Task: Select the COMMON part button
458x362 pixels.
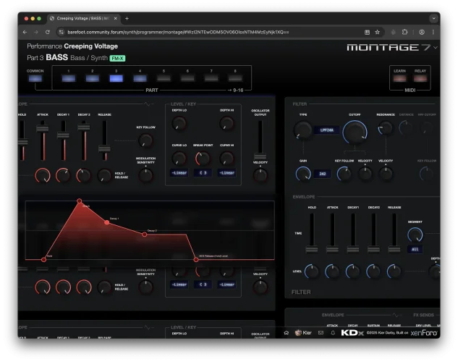Action: pos(35,78)
